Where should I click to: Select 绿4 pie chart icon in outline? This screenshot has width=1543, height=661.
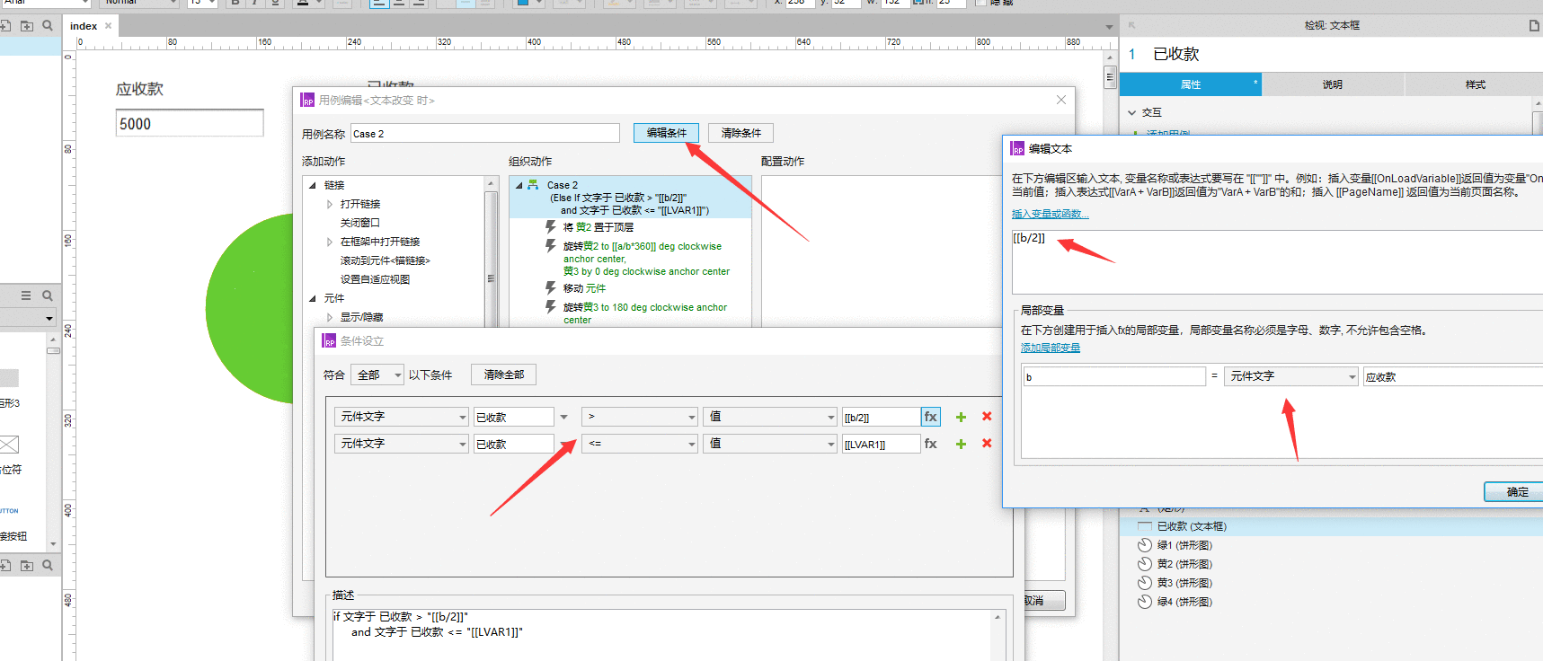coord(1144,602)
